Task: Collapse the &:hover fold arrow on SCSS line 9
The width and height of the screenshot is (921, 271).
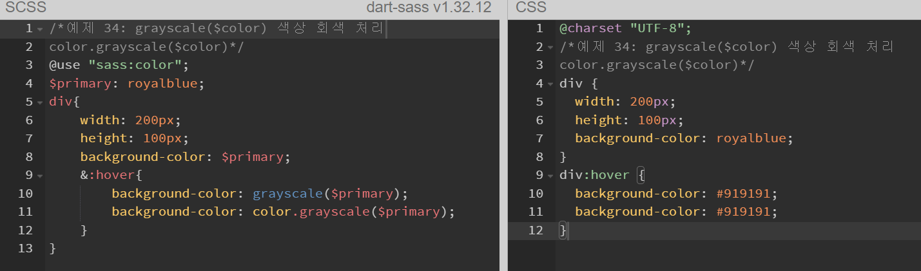Action: pos(40,176)
